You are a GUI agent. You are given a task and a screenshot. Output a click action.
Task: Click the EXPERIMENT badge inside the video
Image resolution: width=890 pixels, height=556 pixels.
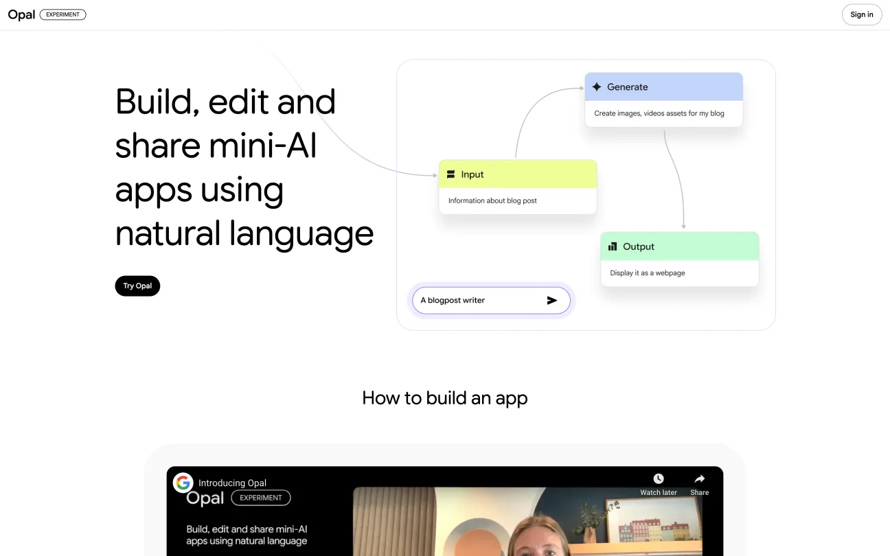(x=261, y=498)
